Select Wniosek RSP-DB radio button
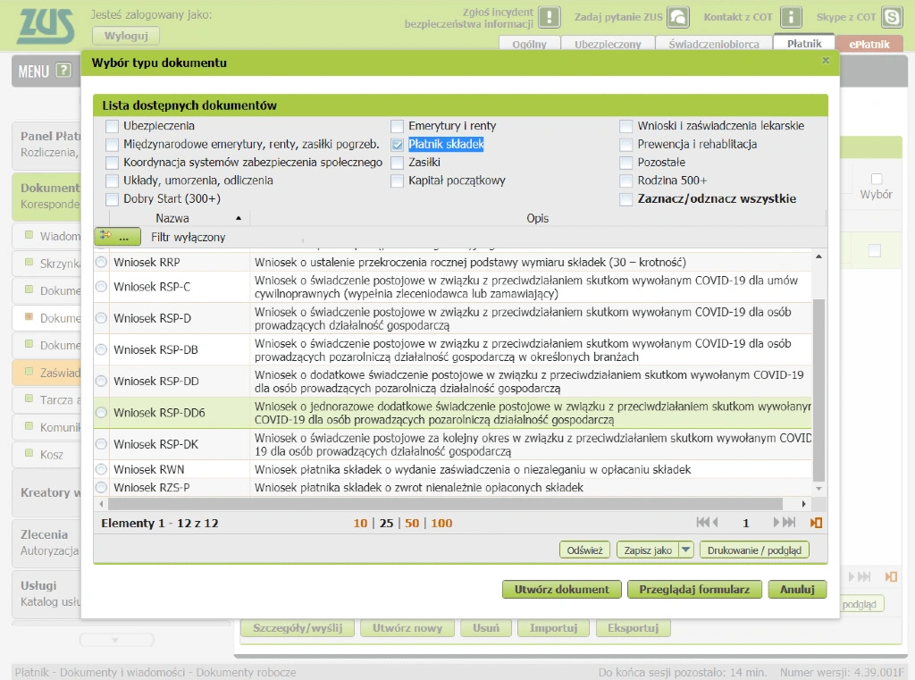Viewport: 915px width, 680px height. tap(102, 349)
